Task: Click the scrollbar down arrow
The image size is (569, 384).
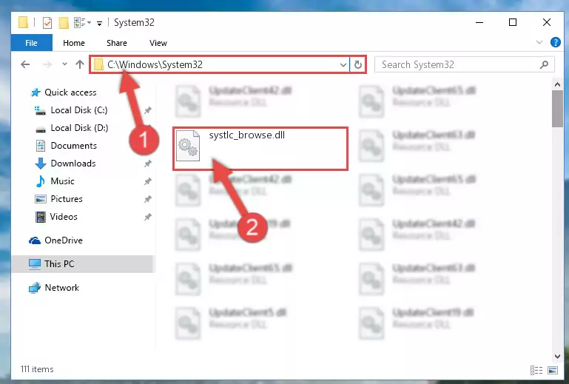Action: (557, 357)
